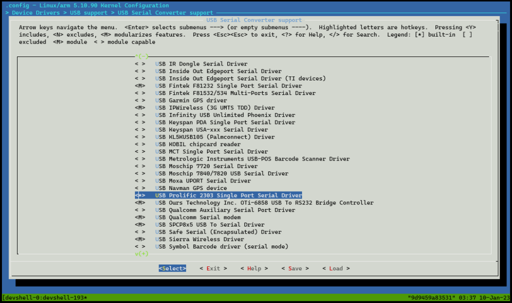
Task: Toggle <M> for USB IPWireless (3G UMTS TDD) Driver
Action: (x=140, y=107)
